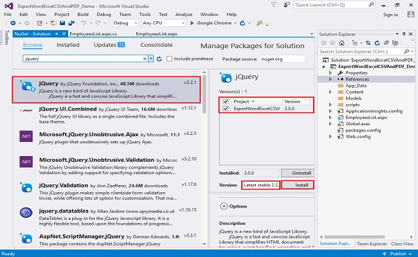418x257 pixels.
Task: Open the Latest stable version dropdown
Action: tap(260, 185)
